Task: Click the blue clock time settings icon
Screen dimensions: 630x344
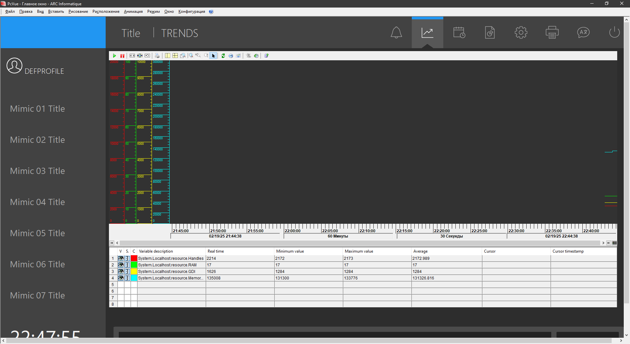Action: [x=231, y=56]
